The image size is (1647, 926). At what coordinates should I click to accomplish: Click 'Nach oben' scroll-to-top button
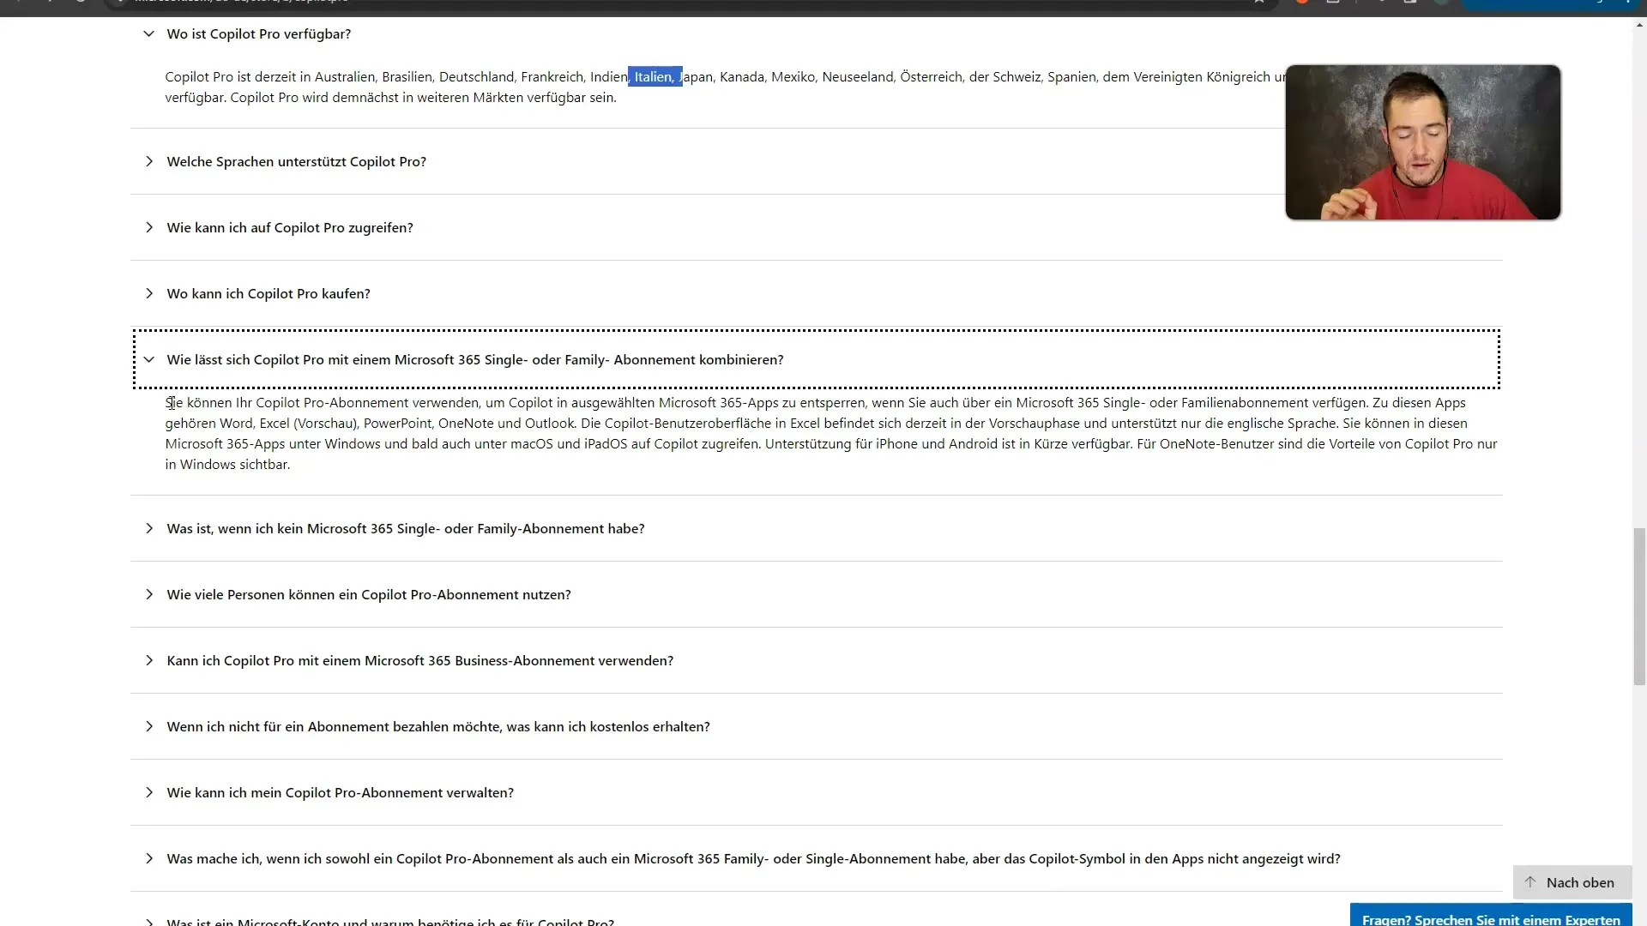point(1572,881)
